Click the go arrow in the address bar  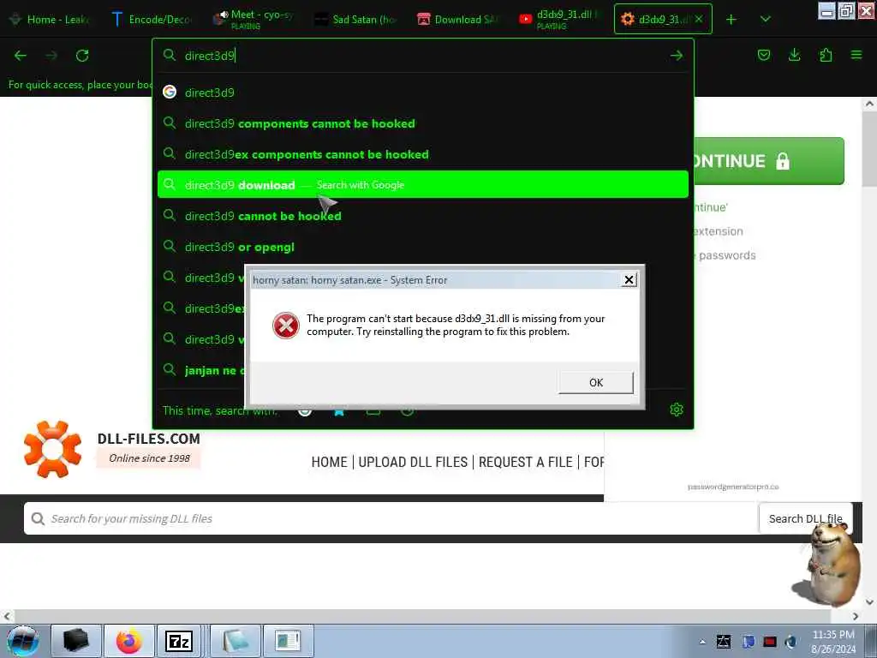click(677, 56)
